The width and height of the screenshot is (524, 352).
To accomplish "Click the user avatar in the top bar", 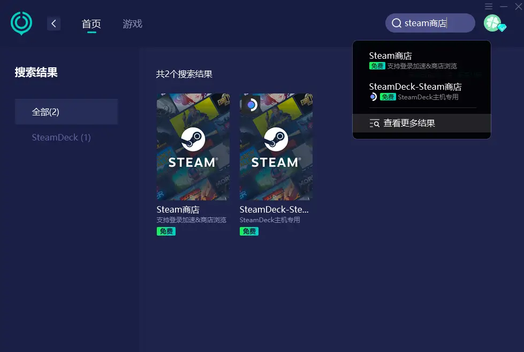I will (493, 23).
